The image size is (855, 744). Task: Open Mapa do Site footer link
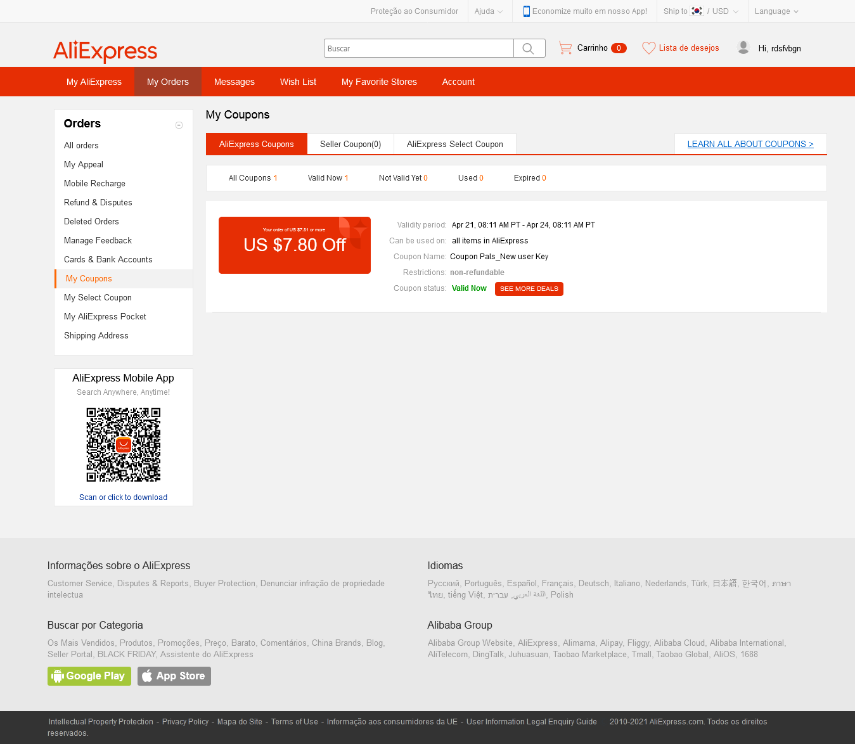[240, 722]
